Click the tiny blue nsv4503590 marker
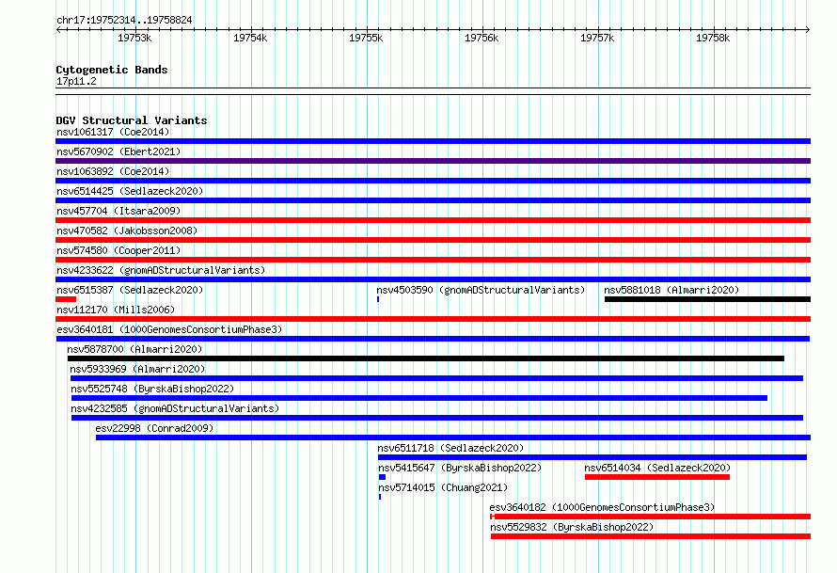 click(378, 299)
